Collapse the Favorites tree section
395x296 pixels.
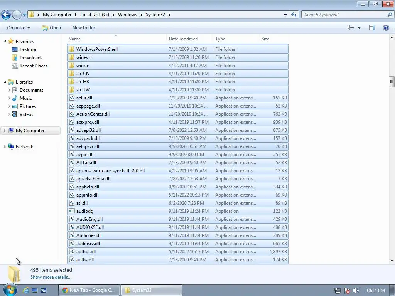pyautogui.click(x=5, y=41)
